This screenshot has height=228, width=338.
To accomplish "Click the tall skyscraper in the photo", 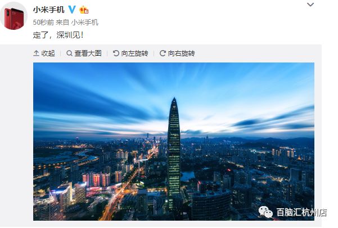I will click(174, 149).
